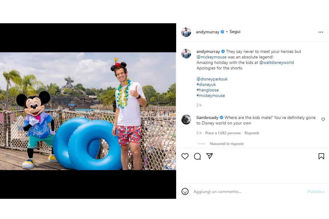Open the #hangloose hashtag
This screenshot has width=329, height=219.
click(208, 90)
